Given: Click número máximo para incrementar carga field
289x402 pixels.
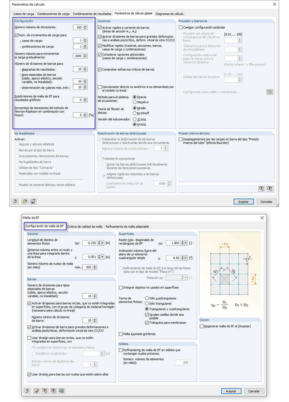Looking at the screenshot, I should (78, 56).
